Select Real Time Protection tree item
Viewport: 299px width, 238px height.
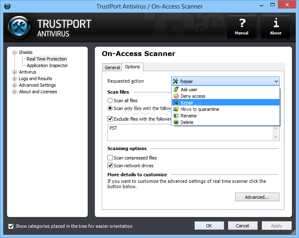point(47,59)
